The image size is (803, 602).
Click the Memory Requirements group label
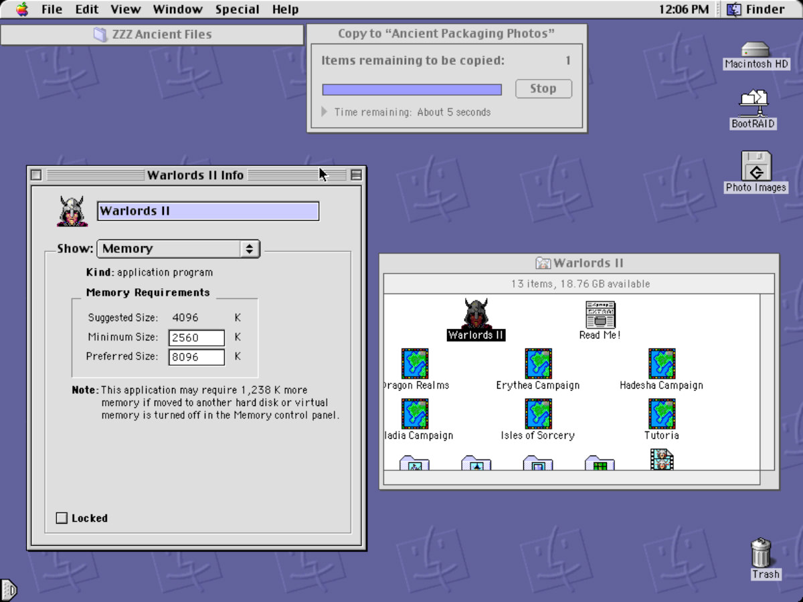(x=148, y=292)
